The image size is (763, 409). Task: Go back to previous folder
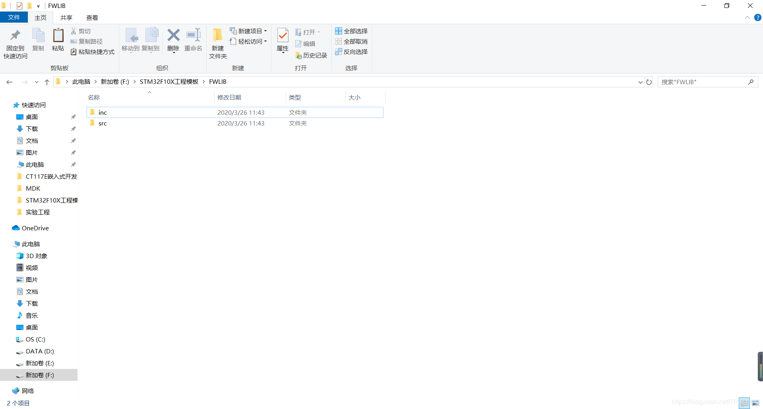pos(10,82)
